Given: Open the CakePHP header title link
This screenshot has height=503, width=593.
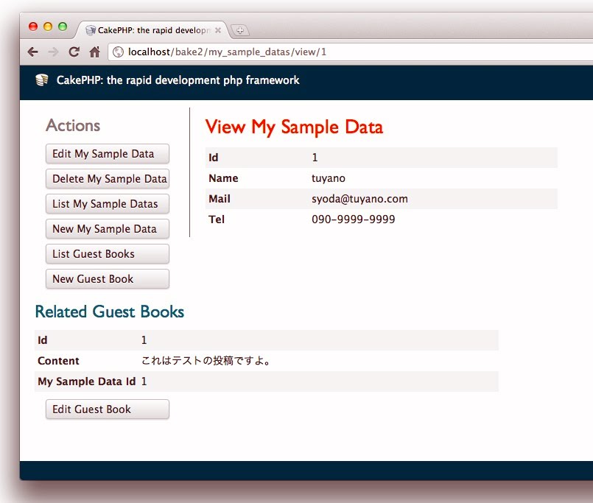Looking at the screenshot, I should [178, 80].
